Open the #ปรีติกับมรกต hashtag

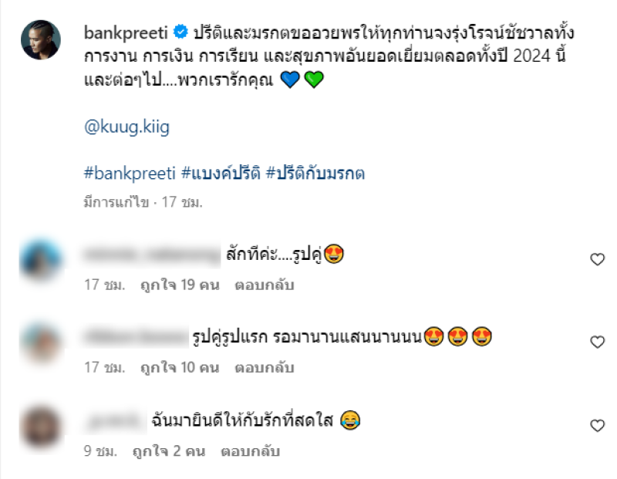coord(315,174)
